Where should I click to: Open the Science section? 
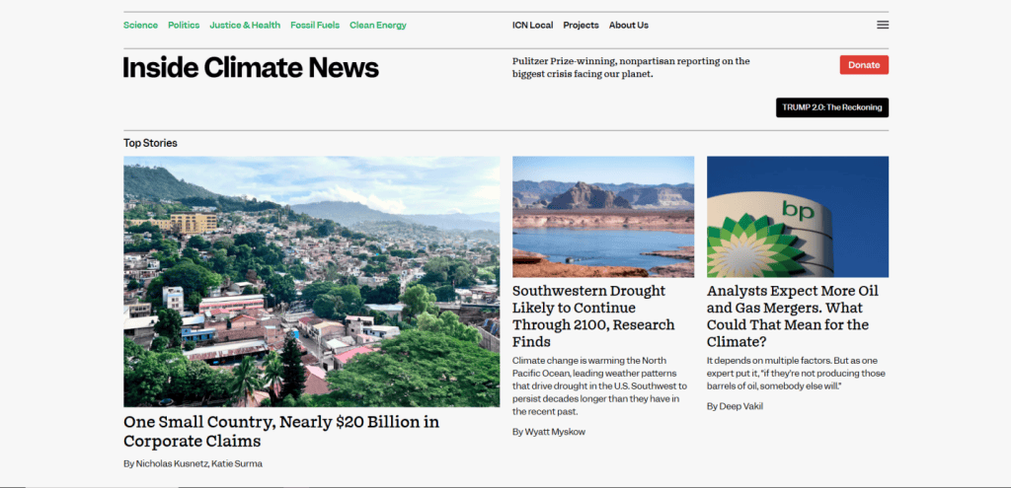click(140, 25)
